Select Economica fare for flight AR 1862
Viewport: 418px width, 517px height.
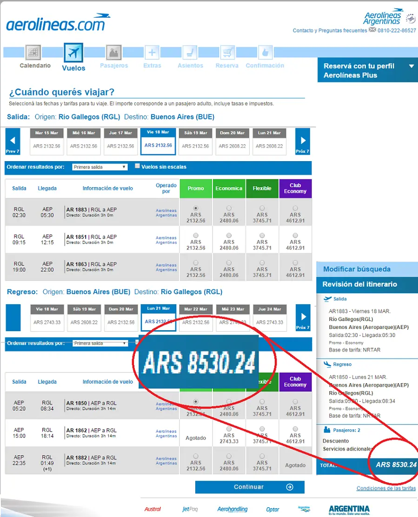[x=229, y=429]
